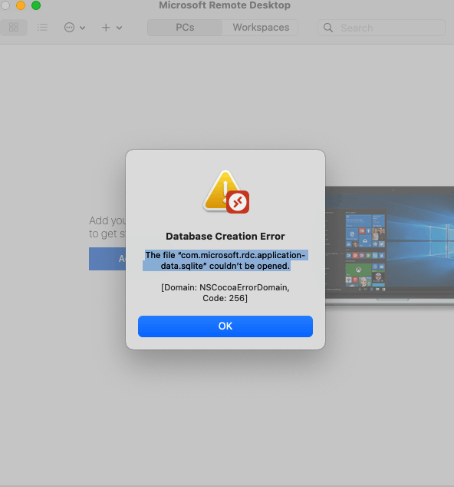The height and width of the screenshot is (487, 454).
Task: Click the Database Creation Error heading
Action: tap(225, 236)
